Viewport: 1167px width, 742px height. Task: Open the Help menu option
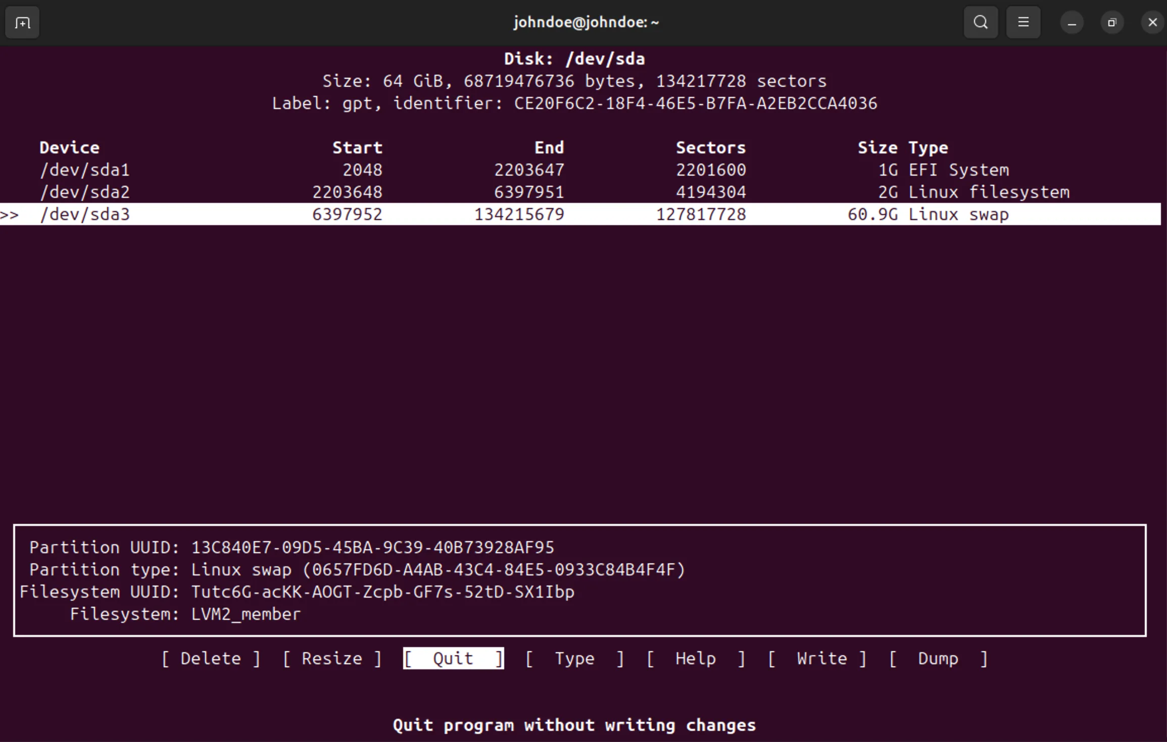coord(696,659)
